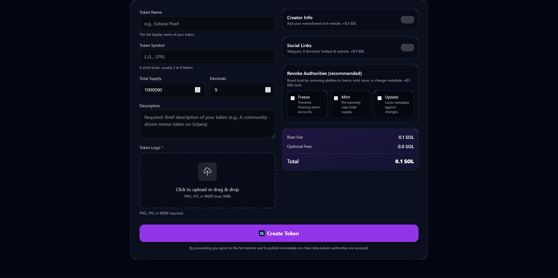
Task: Click the Revoke Authorities section header
Action: tap(324, 73)
